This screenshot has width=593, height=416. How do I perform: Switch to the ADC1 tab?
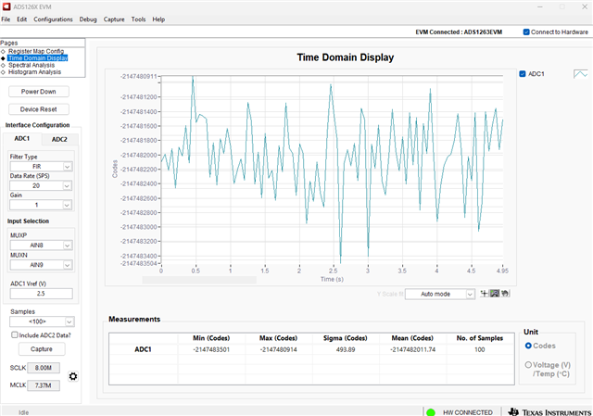point(22,139)
